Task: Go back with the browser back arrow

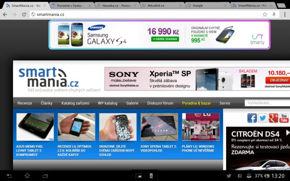Action: tap(5, 14)
